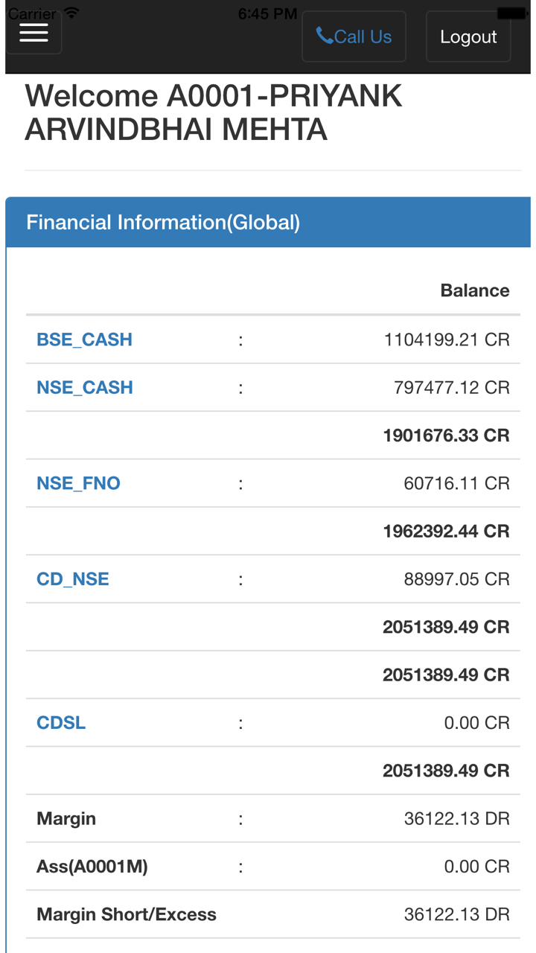The image size is (536, 953).
Task: Click the Financial Information(Global) panel header
Action: click(163, 222)
